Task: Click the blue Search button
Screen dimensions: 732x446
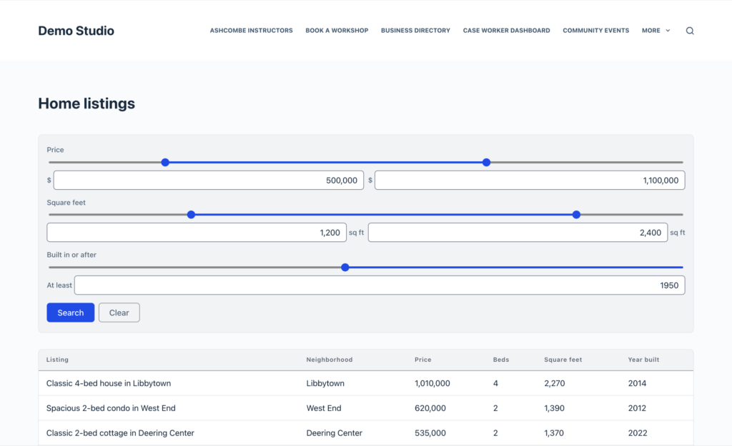Action: (x=71, y=313)
